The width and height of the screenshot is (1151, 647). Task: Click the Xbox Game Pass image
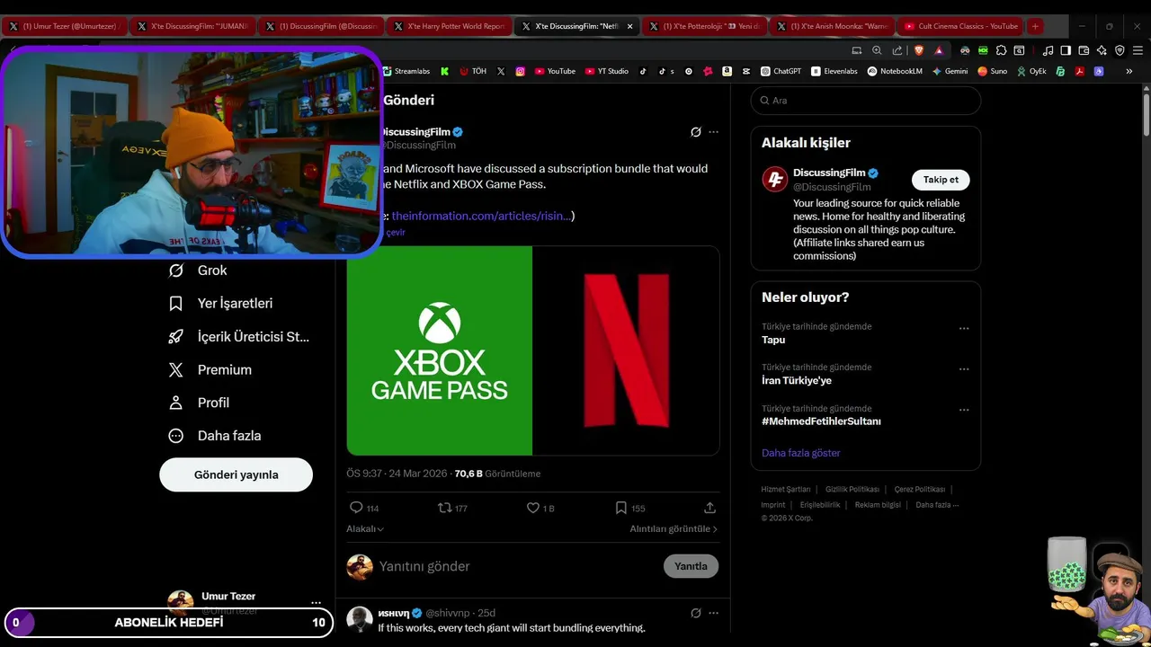(x=440, y=350)
